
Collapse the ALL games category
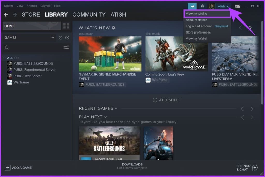pos(4,58)
